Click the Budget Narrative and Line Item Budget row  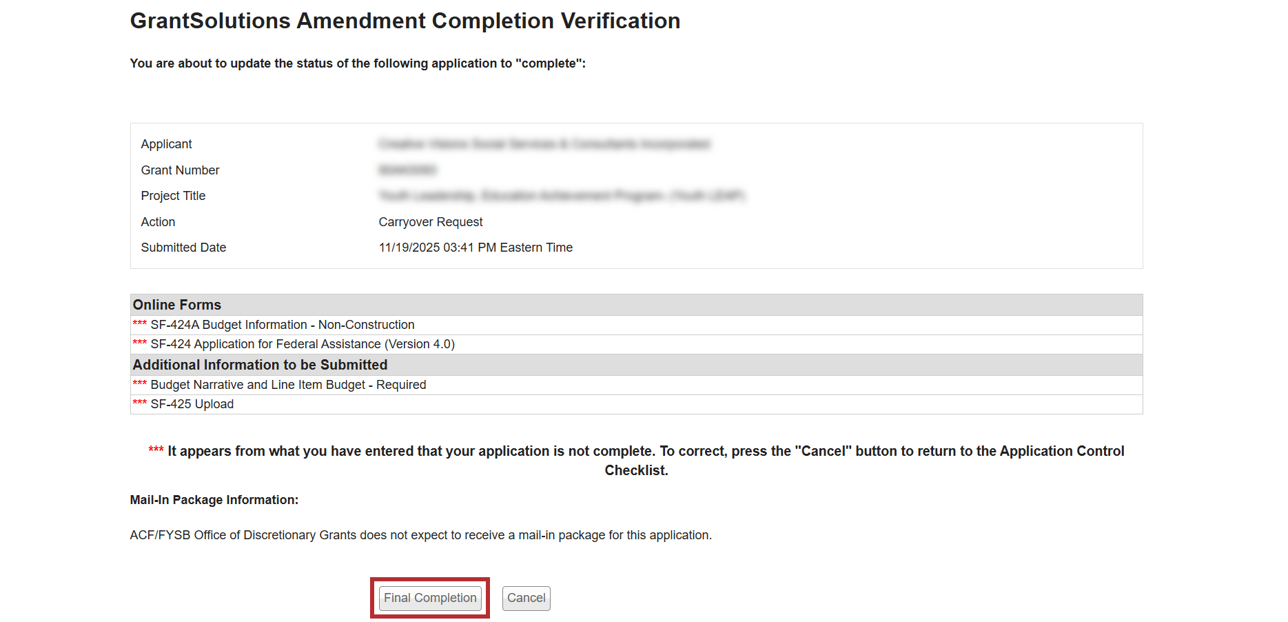(288, 385)
